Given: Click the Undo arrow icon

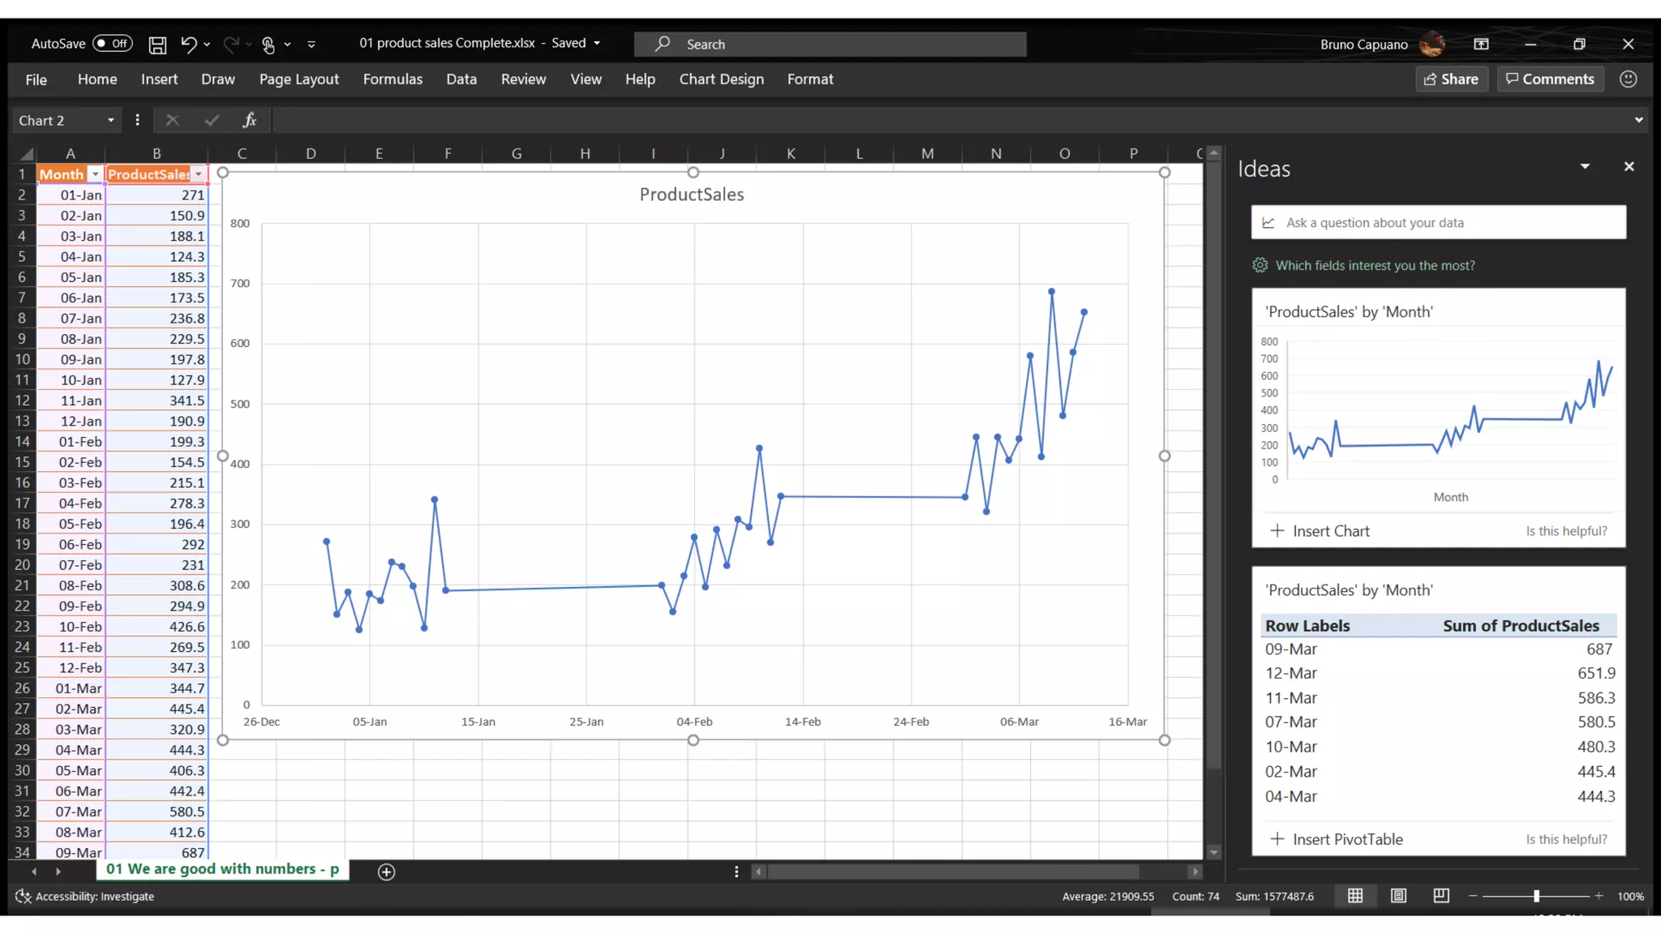Looking at the screenshot, I should click(188, 44).
